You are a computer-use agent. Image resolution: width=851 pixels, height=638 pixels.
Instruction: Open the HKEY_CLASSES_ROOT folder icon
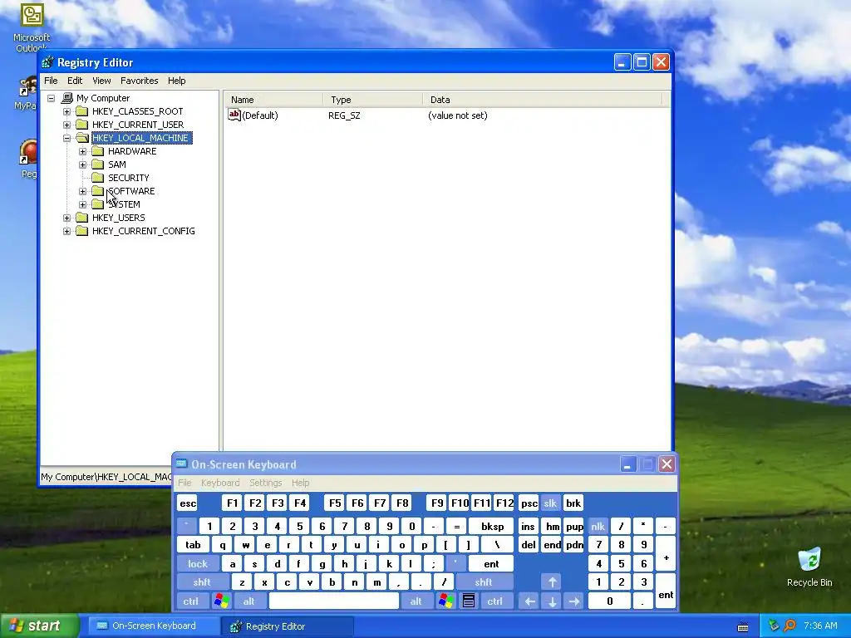pyautogui.click(x=82, y=111)
